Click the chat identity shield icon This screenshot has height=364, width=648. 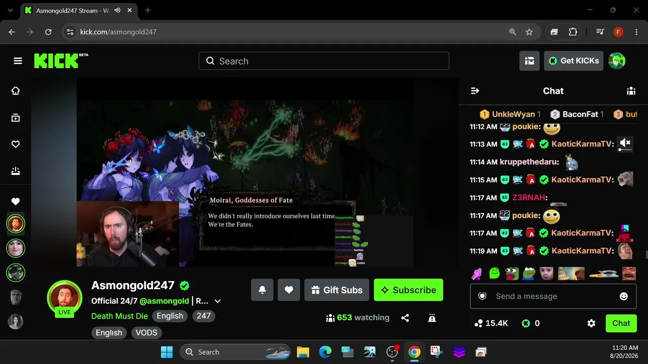(x=482, y=296)
